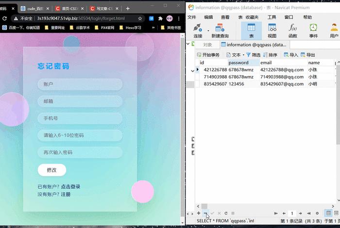This screenshot has width=340, height=228.
Task: Go to the previous record page
Action: (284, 213)
